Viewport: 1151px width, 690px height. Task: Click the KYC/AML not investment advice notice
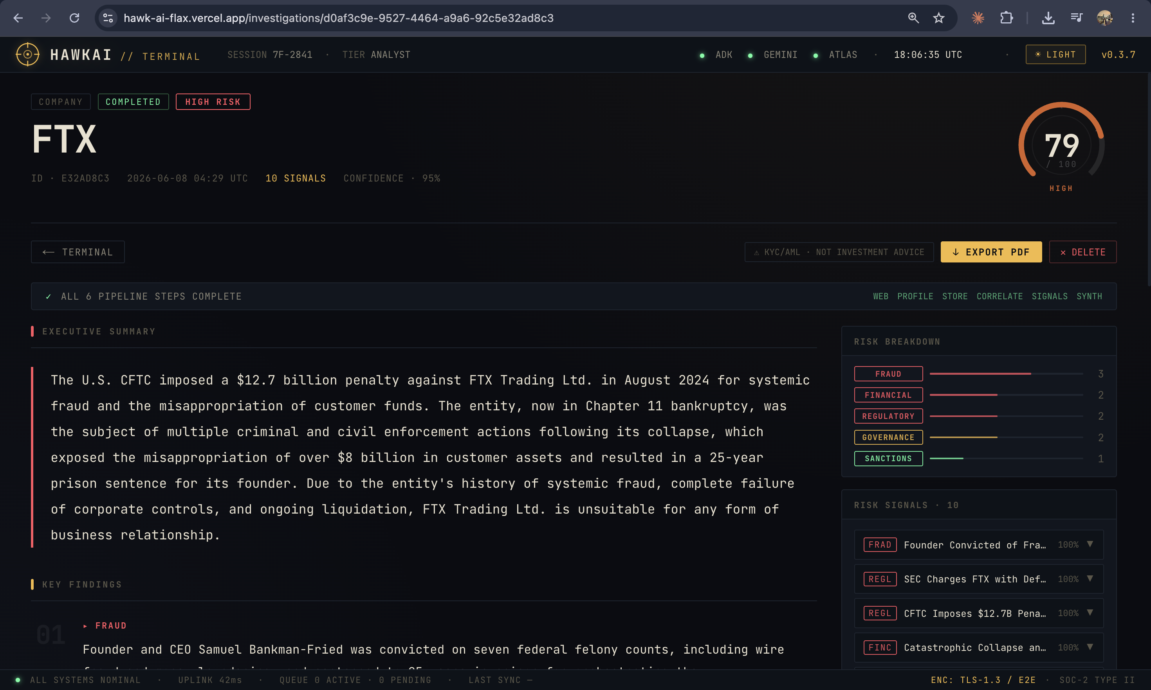click(x=839, y=252)
